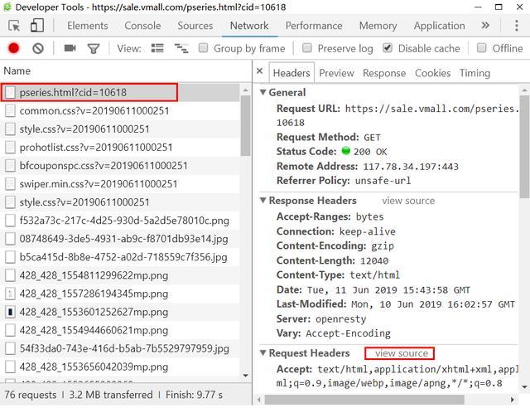Click icon of b5ca415d jpg request

pyautogui.click(x=11, y=257)
